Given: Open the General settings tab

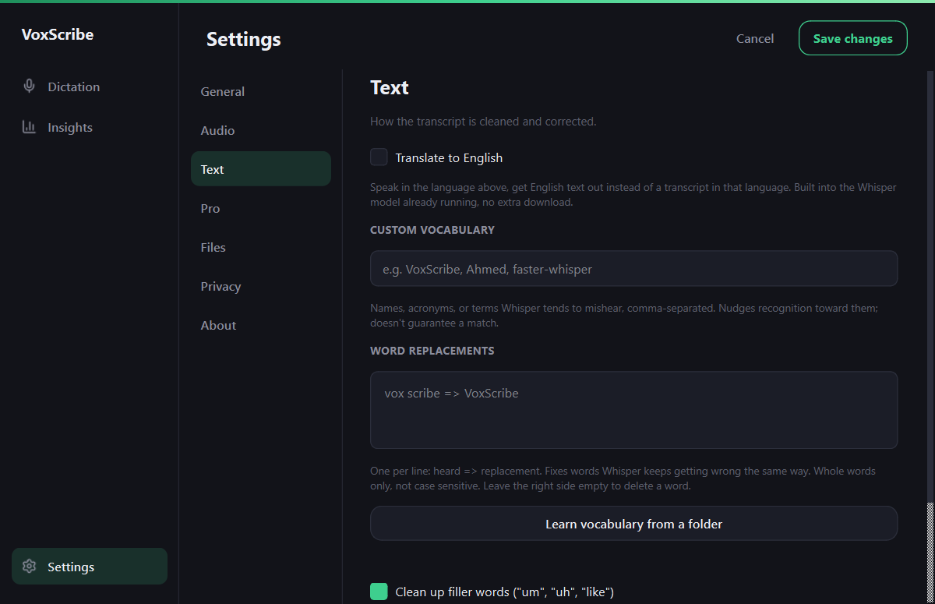Looking at the screenshot, I should click(x=261, y=91).
